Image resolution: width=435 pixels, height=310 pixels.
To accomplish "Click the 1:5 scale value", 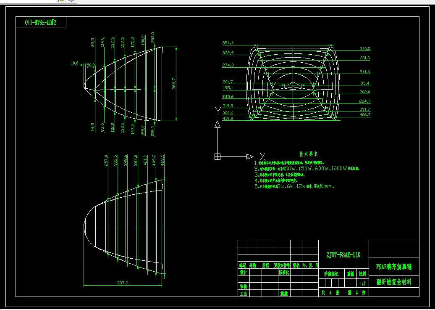I will click(363, 284).
